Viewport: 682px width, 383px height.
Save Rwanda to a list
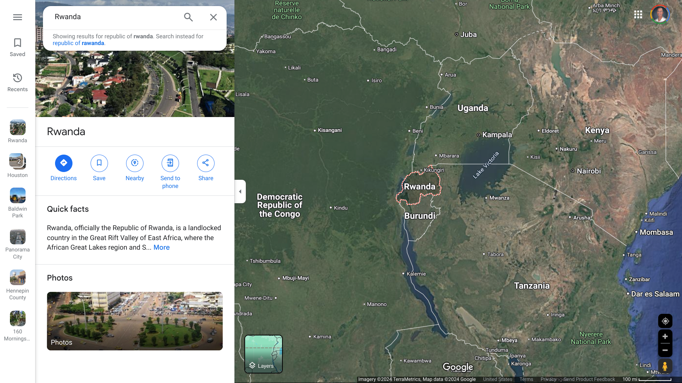pos(99,163)
